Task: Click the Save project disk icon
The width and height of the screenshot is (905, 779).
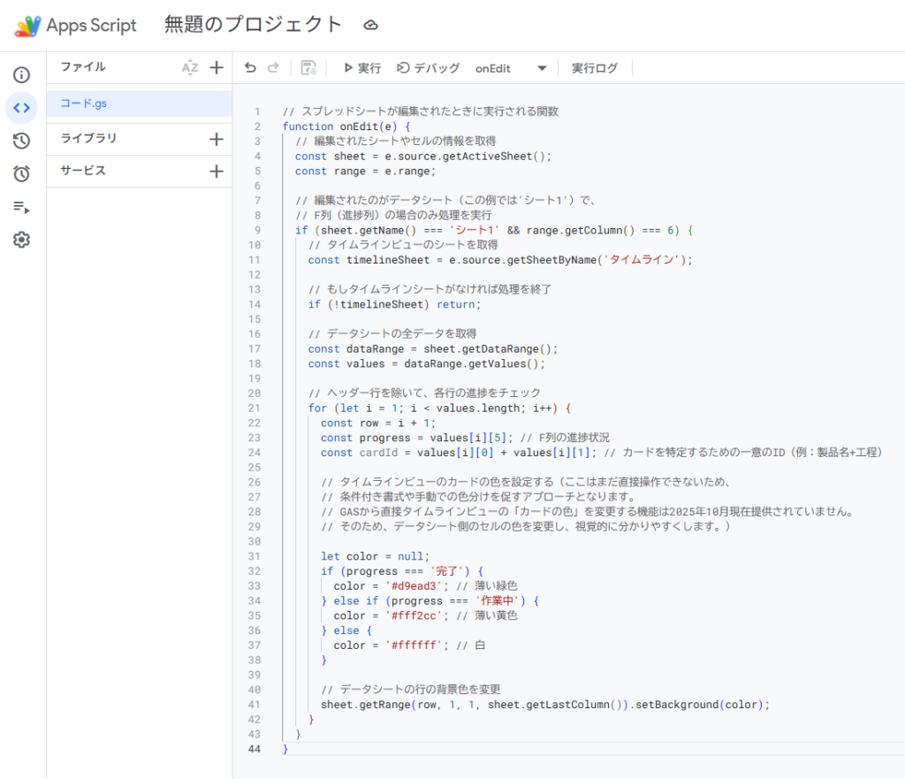Action: tap(308, 68)
